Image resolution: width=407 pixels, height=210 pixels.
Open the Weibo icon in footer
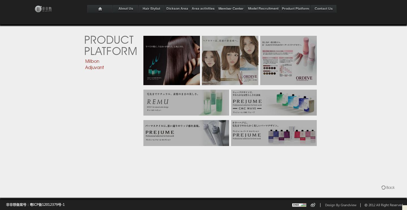tap(313, 205)
